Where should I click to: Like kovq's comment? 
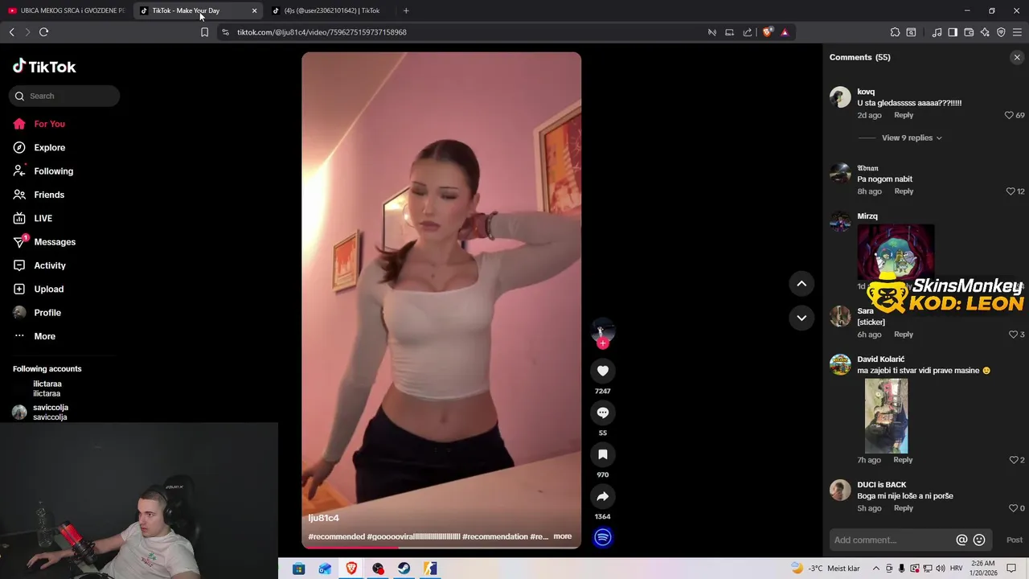(x=1009, y=115)
